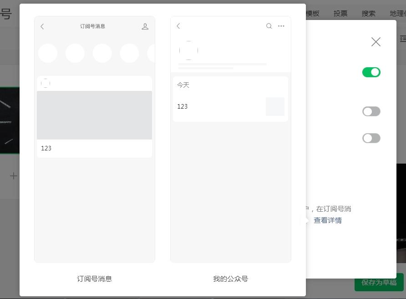Tap the back arrow on 订阅号消息 preview

(x=42, y=26)
